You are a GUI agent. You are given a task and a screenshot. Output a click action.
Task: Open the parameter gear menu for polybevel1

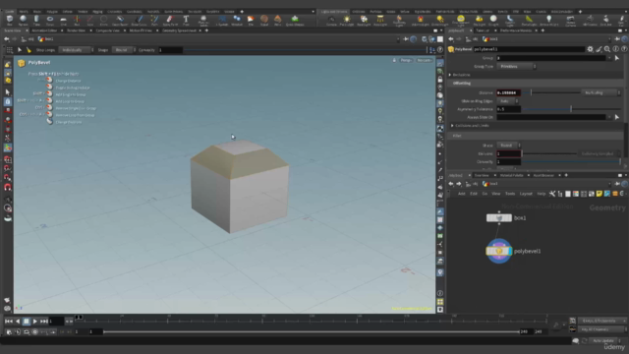coord(590,49)
